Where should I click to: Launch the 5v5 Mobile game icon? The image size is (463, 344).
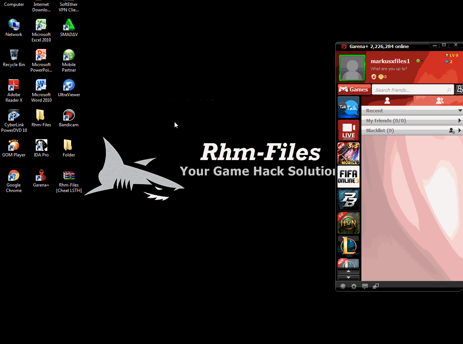point(349,153)
